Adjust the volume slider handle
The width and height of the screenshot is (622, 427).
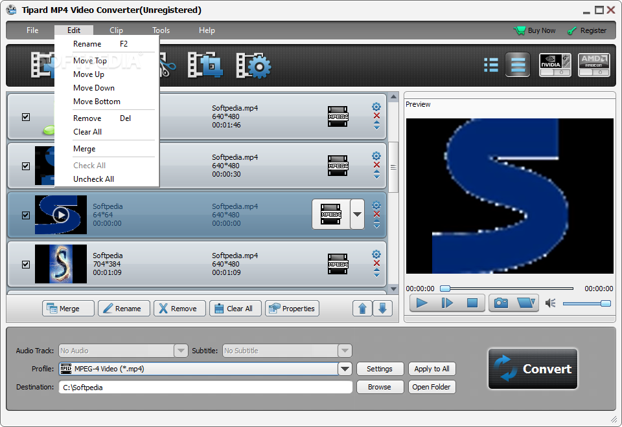606,303
